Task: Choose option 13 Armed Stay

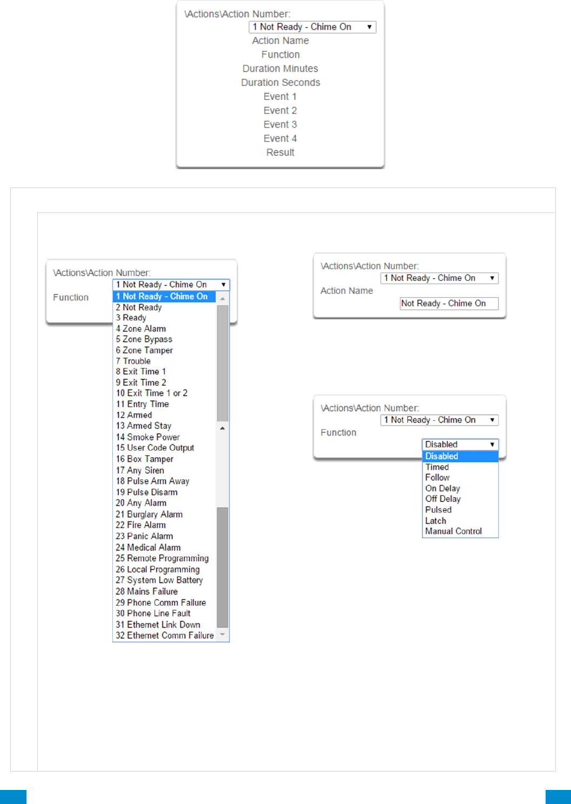Action: pos(164,426)
